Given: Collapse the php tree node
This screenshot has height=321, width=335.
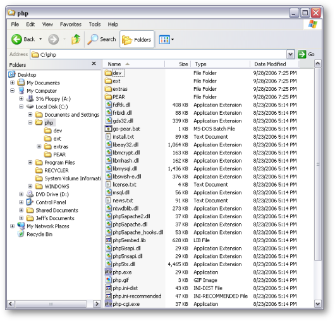Looking at the screenshot, I should pyautogui.click(x=30, y=122).
